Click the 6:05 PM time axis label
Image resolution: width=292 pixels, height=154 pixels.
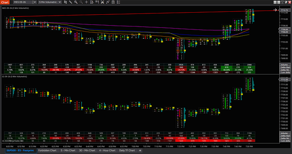coord(10,146)
